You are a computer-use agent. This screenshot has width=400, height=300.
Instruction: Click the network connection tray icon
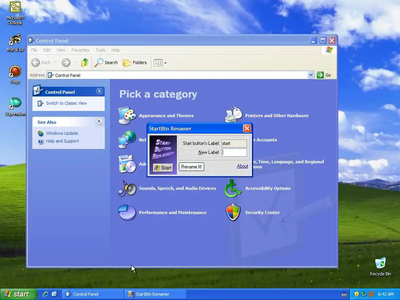364,294
